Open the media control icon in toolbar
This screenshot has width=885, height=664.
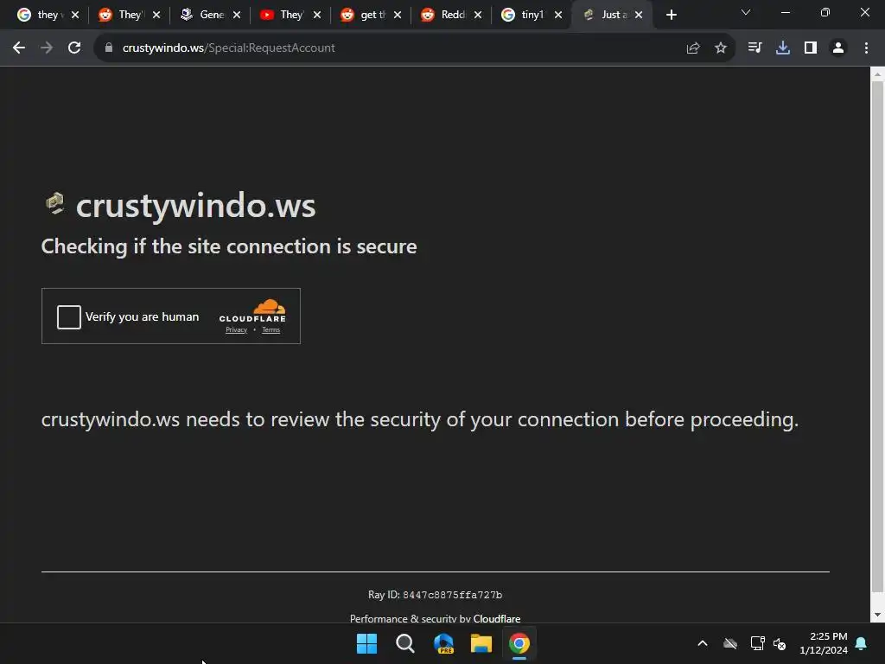(x=754, y=48)
